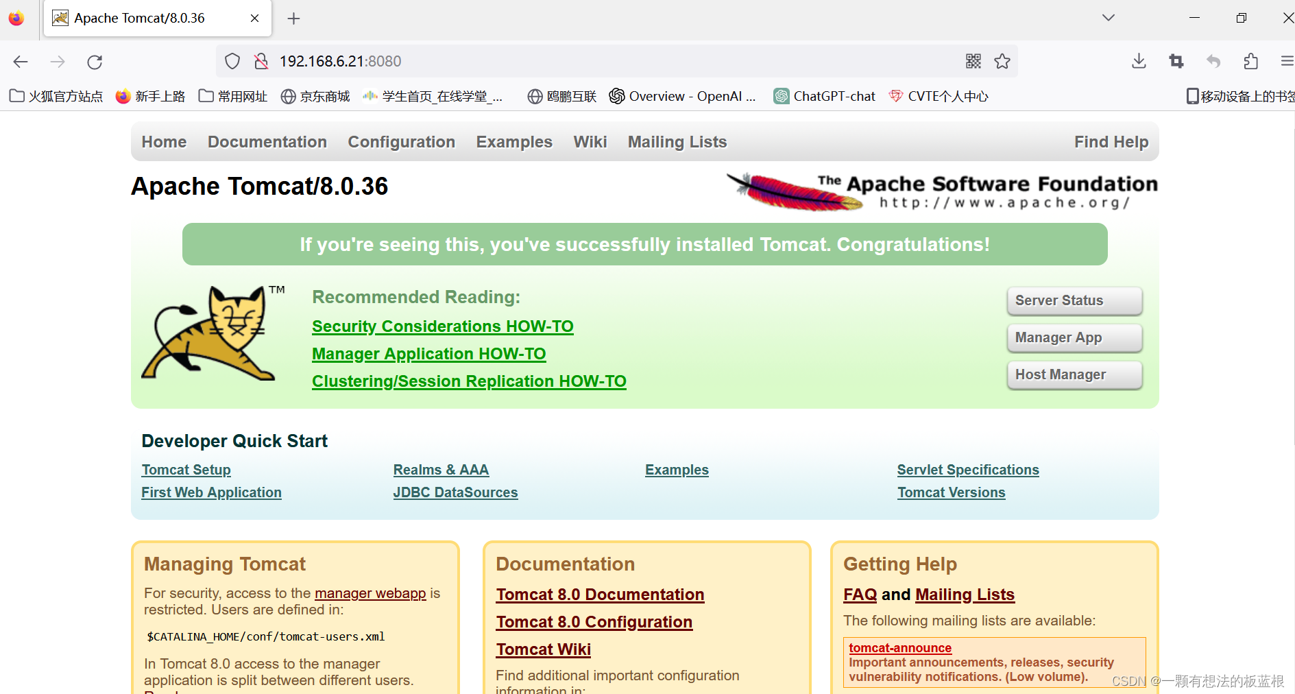Screen dimensions: 1295x694
Task: Open Tomcat 8.0 Configuration link
Action: (x=594, y=622)
